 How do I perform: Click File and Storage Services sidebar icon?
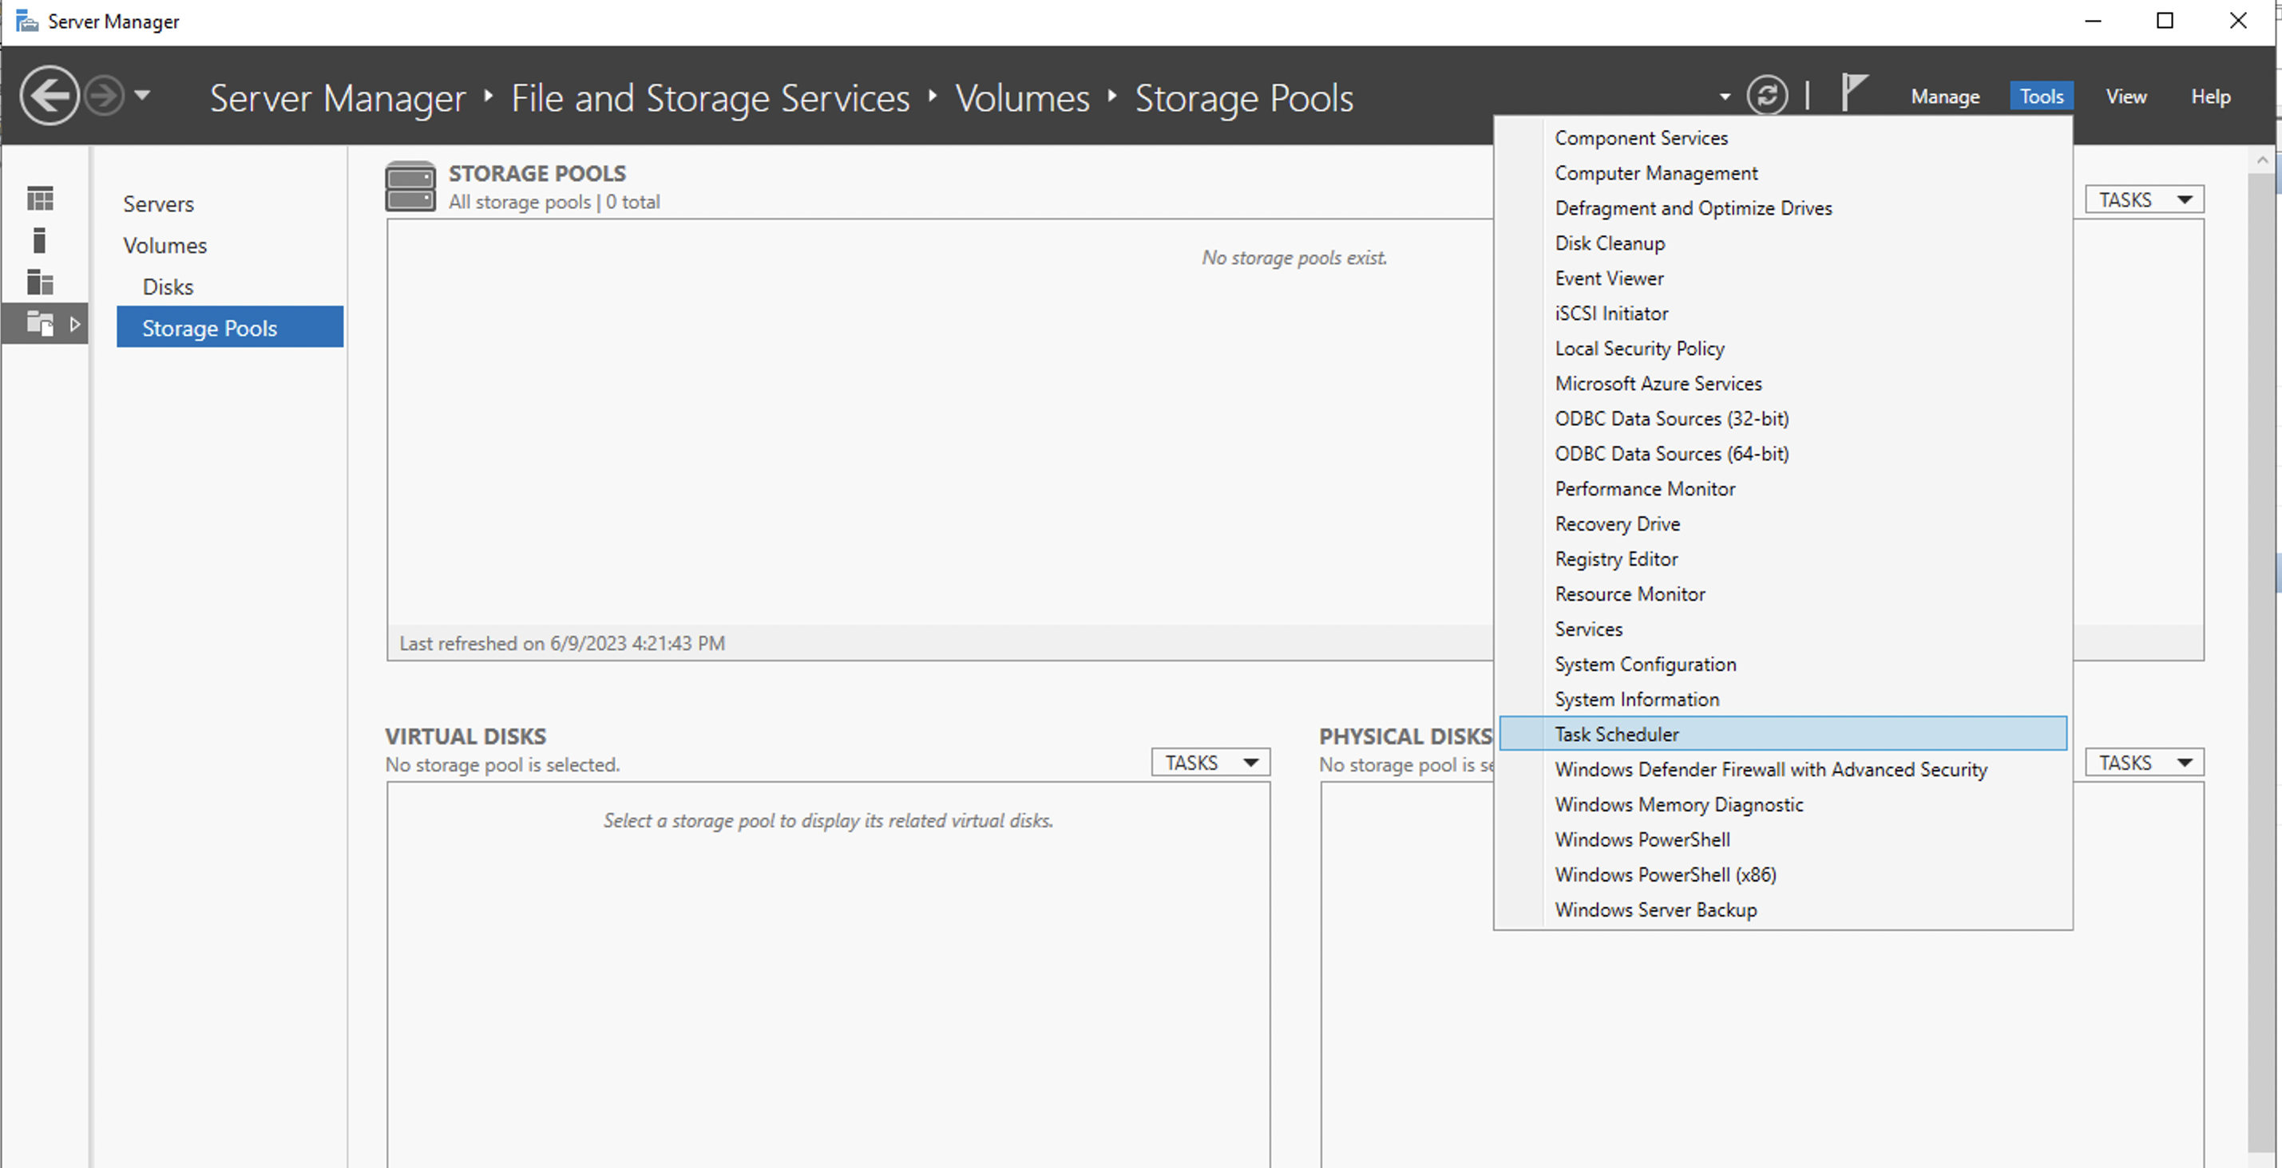(x=40, y=324)
